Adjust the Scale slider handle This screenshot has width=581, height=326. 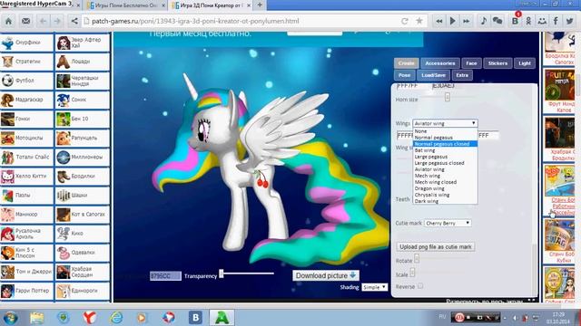pos(412,273)
